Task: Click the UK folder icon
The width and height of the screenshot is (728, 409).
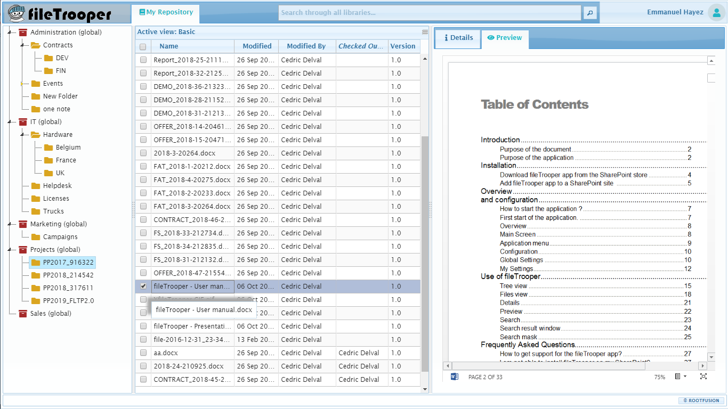Action: pos(48,173)
